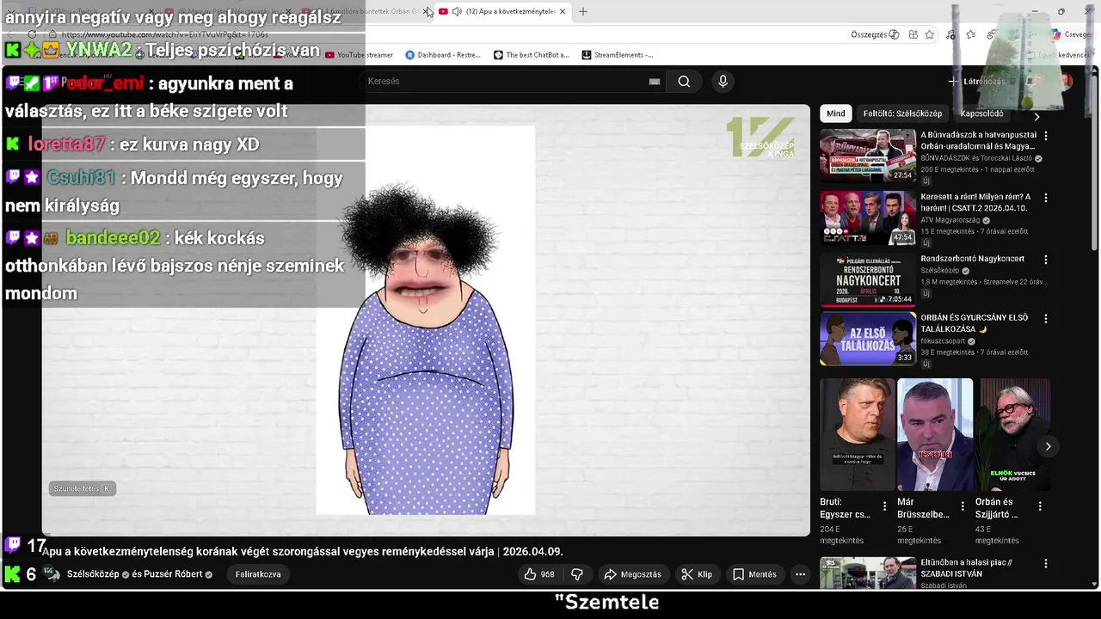Image resolution: width=1101 pixels, height=619 pixels.
Task: Open the favorites list icon in toolbar
Action: pos(971,34)
